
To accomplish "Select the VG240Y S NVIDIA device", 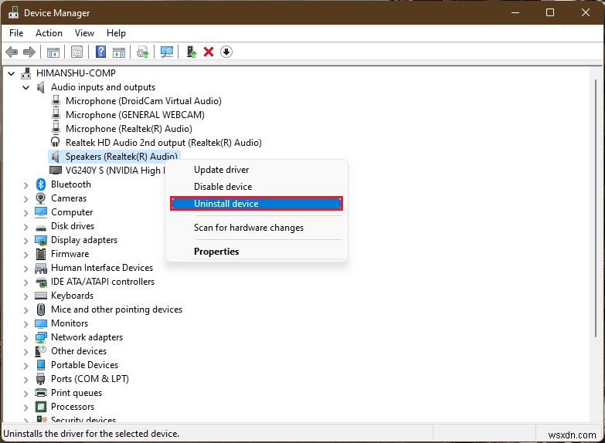I will [x=115, y=171].
